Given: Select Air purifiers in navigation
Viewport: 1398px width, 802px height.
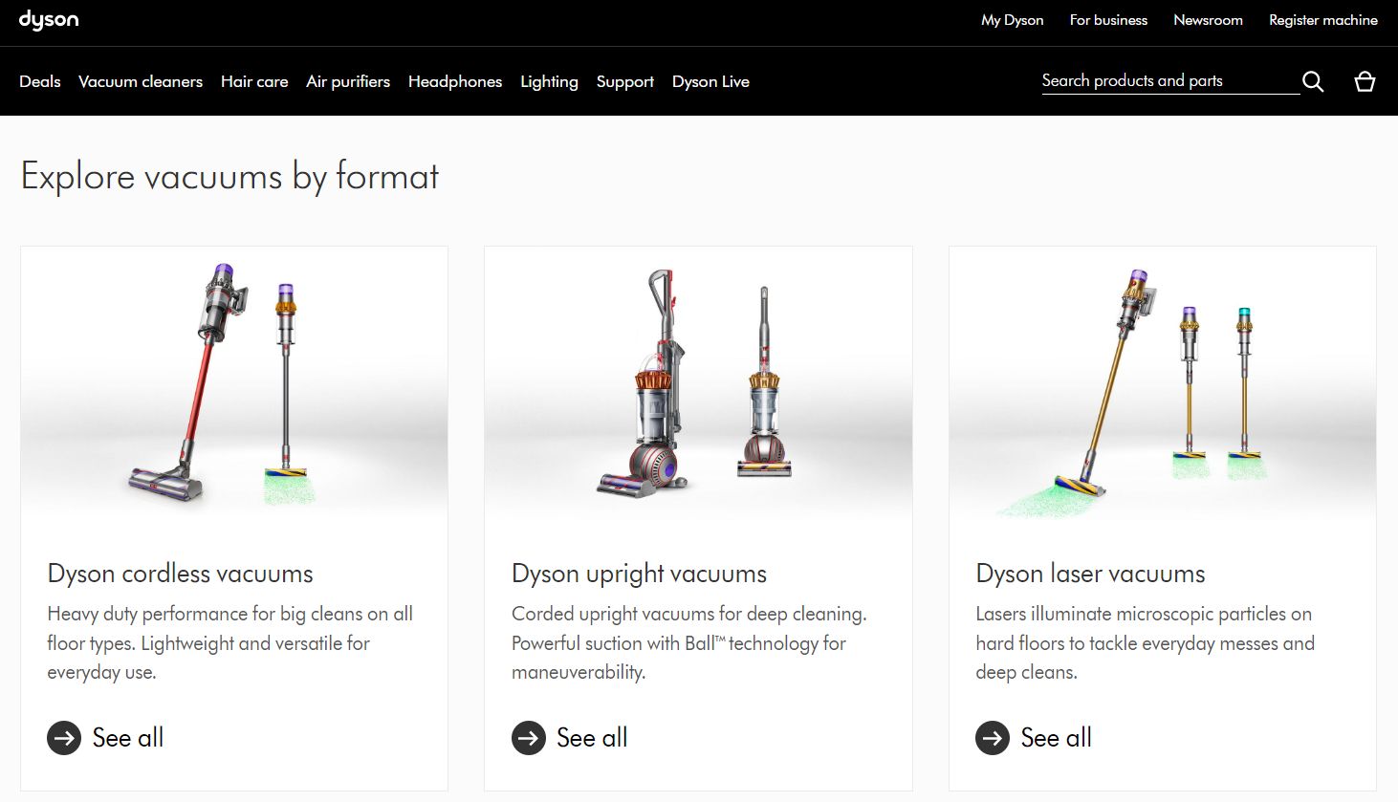Looking at the screenshot, I should [348, 81].
